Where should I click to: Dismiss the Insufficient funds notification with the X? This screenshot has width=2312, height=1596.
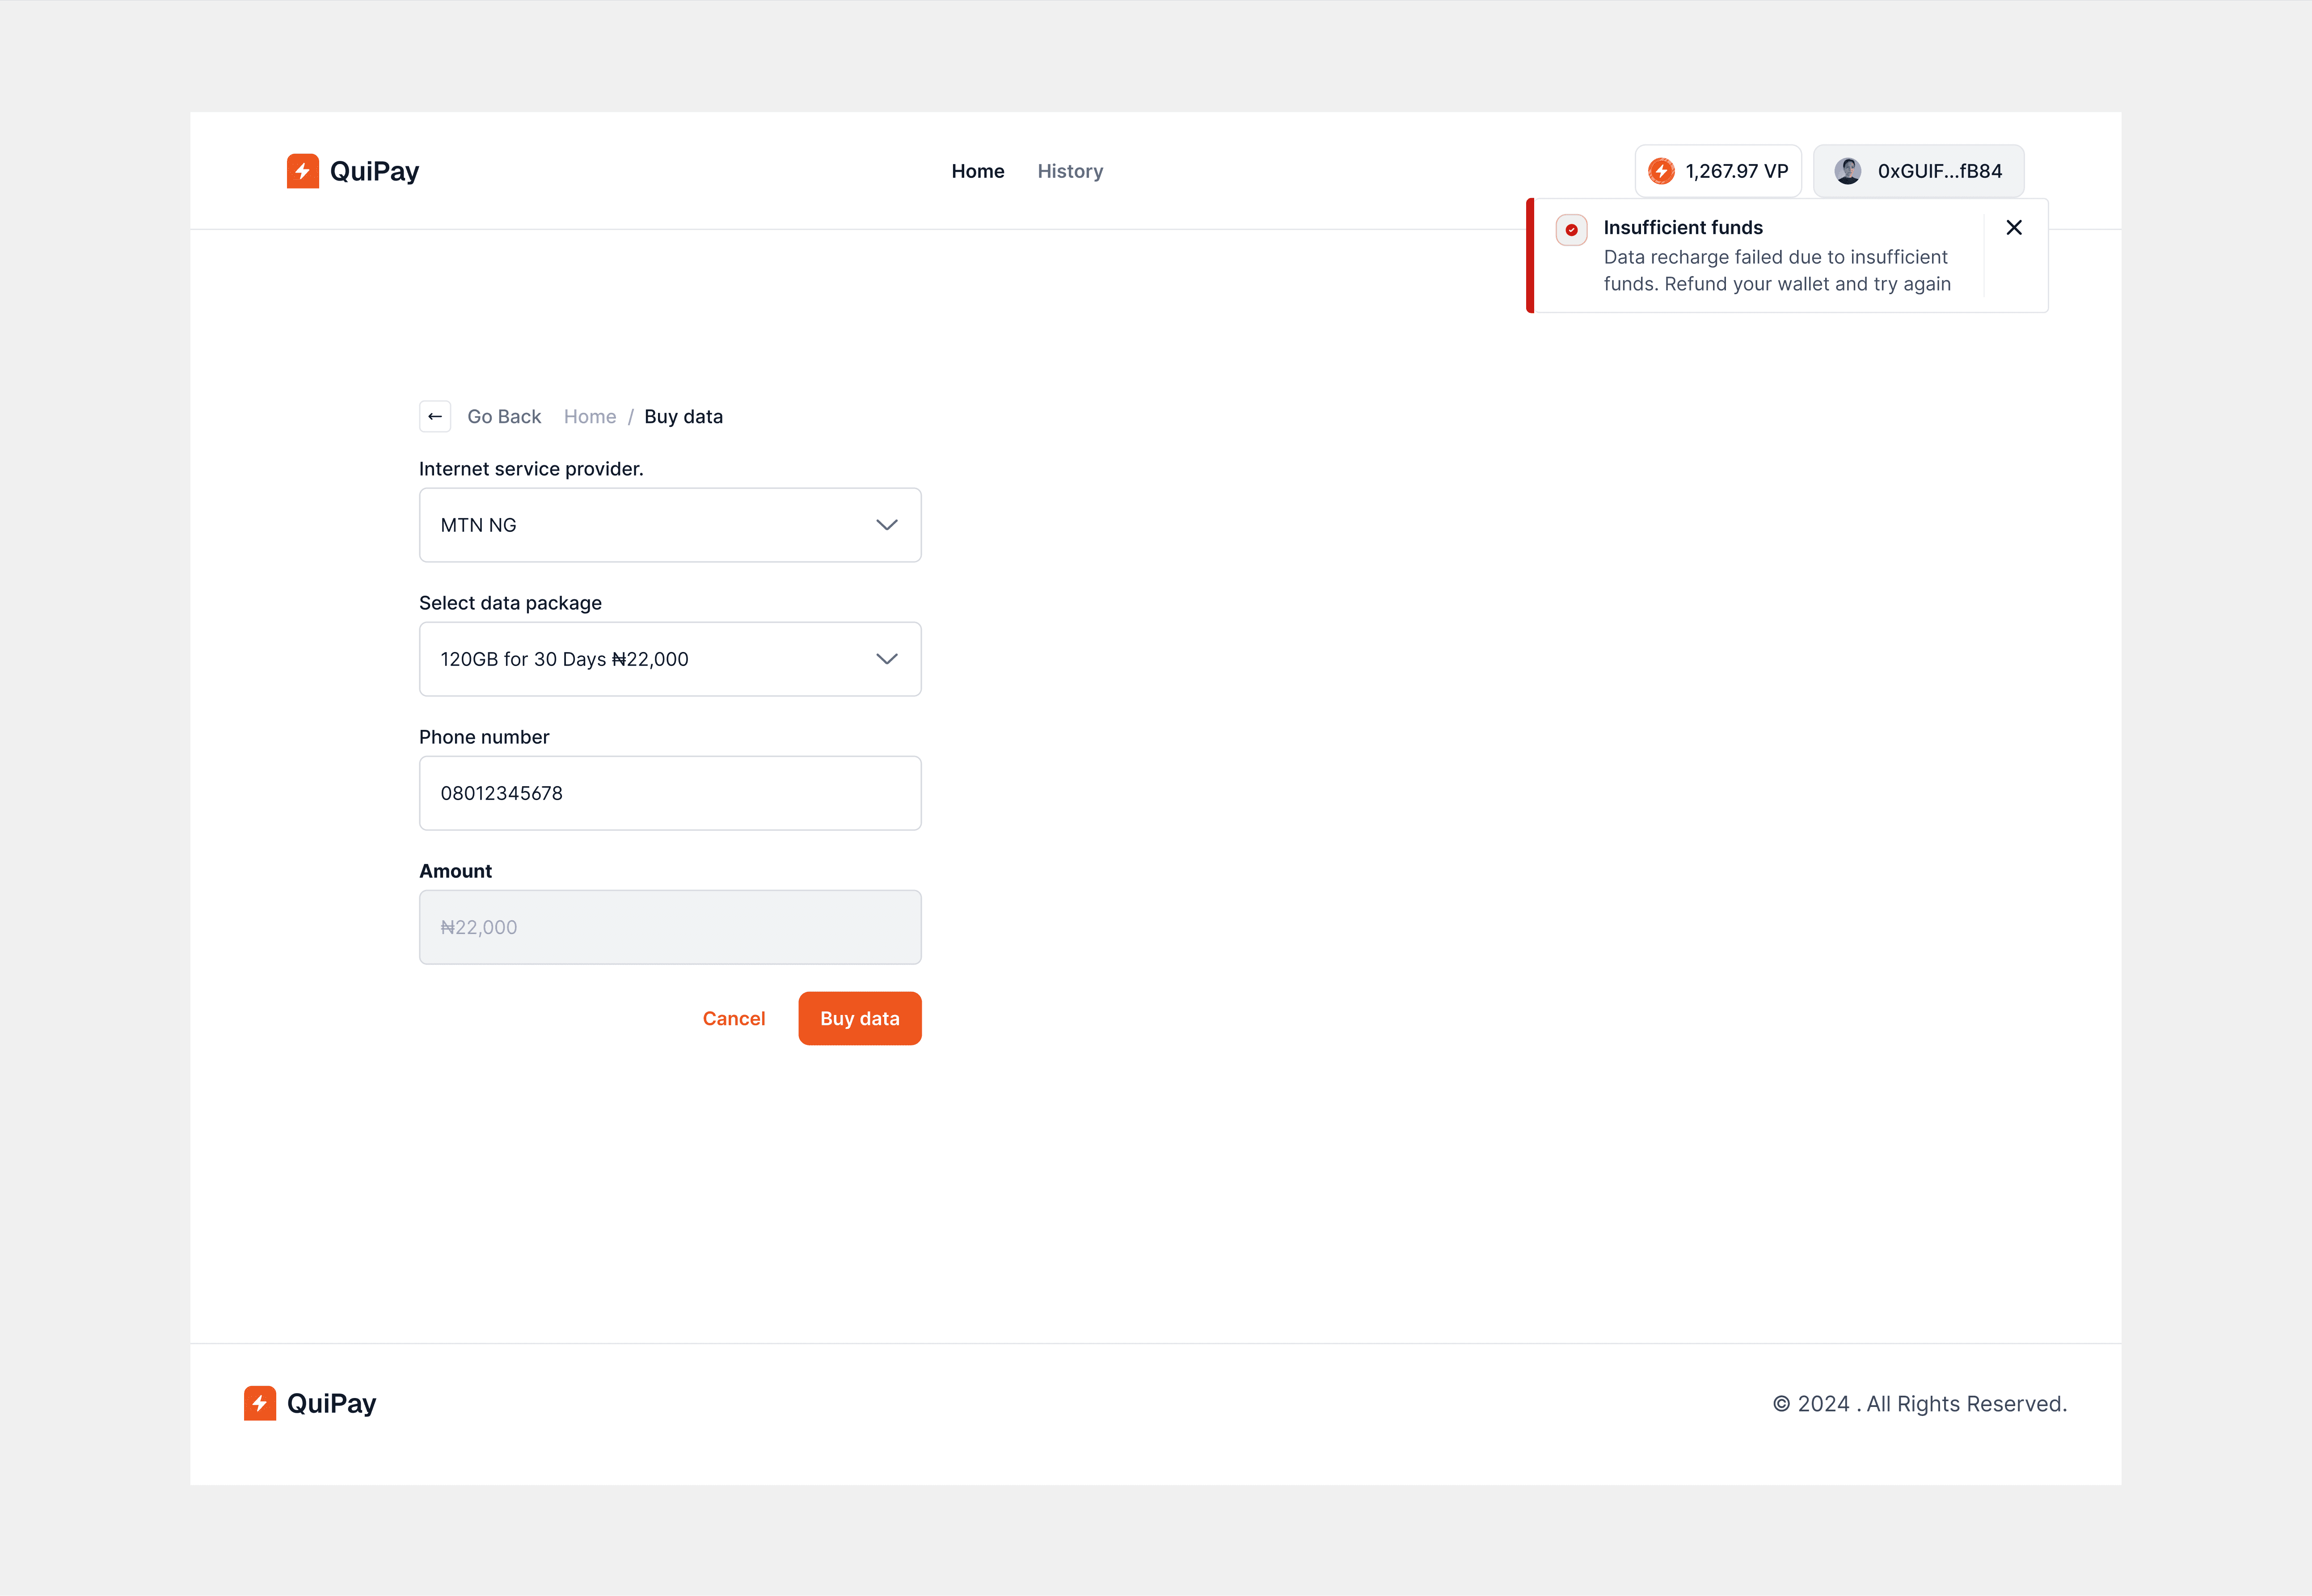click(x=2014, y=227)
